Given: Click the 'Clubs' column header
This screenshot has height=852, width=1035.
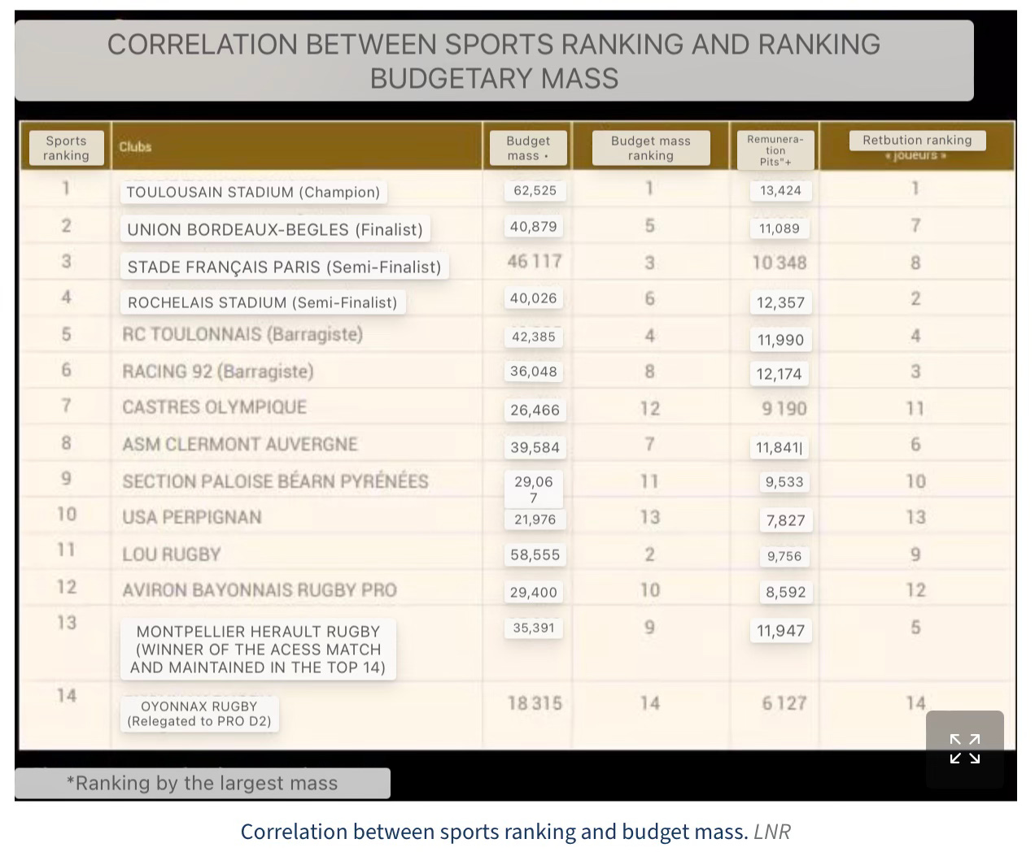Looking at the screenshot, I should [135, 147].
